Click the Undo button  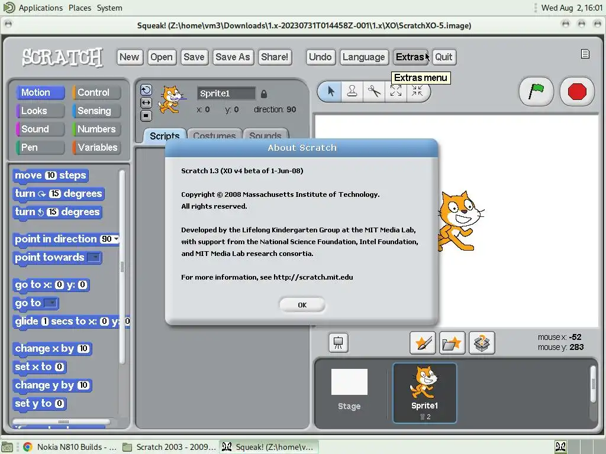pyautogui.click(x=320, y=57)
